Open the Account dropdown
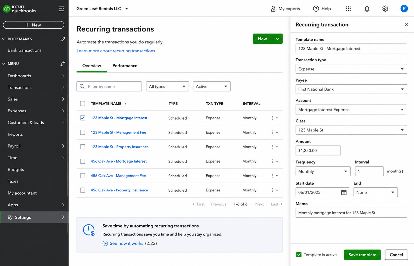 click(x=351, y=109)
